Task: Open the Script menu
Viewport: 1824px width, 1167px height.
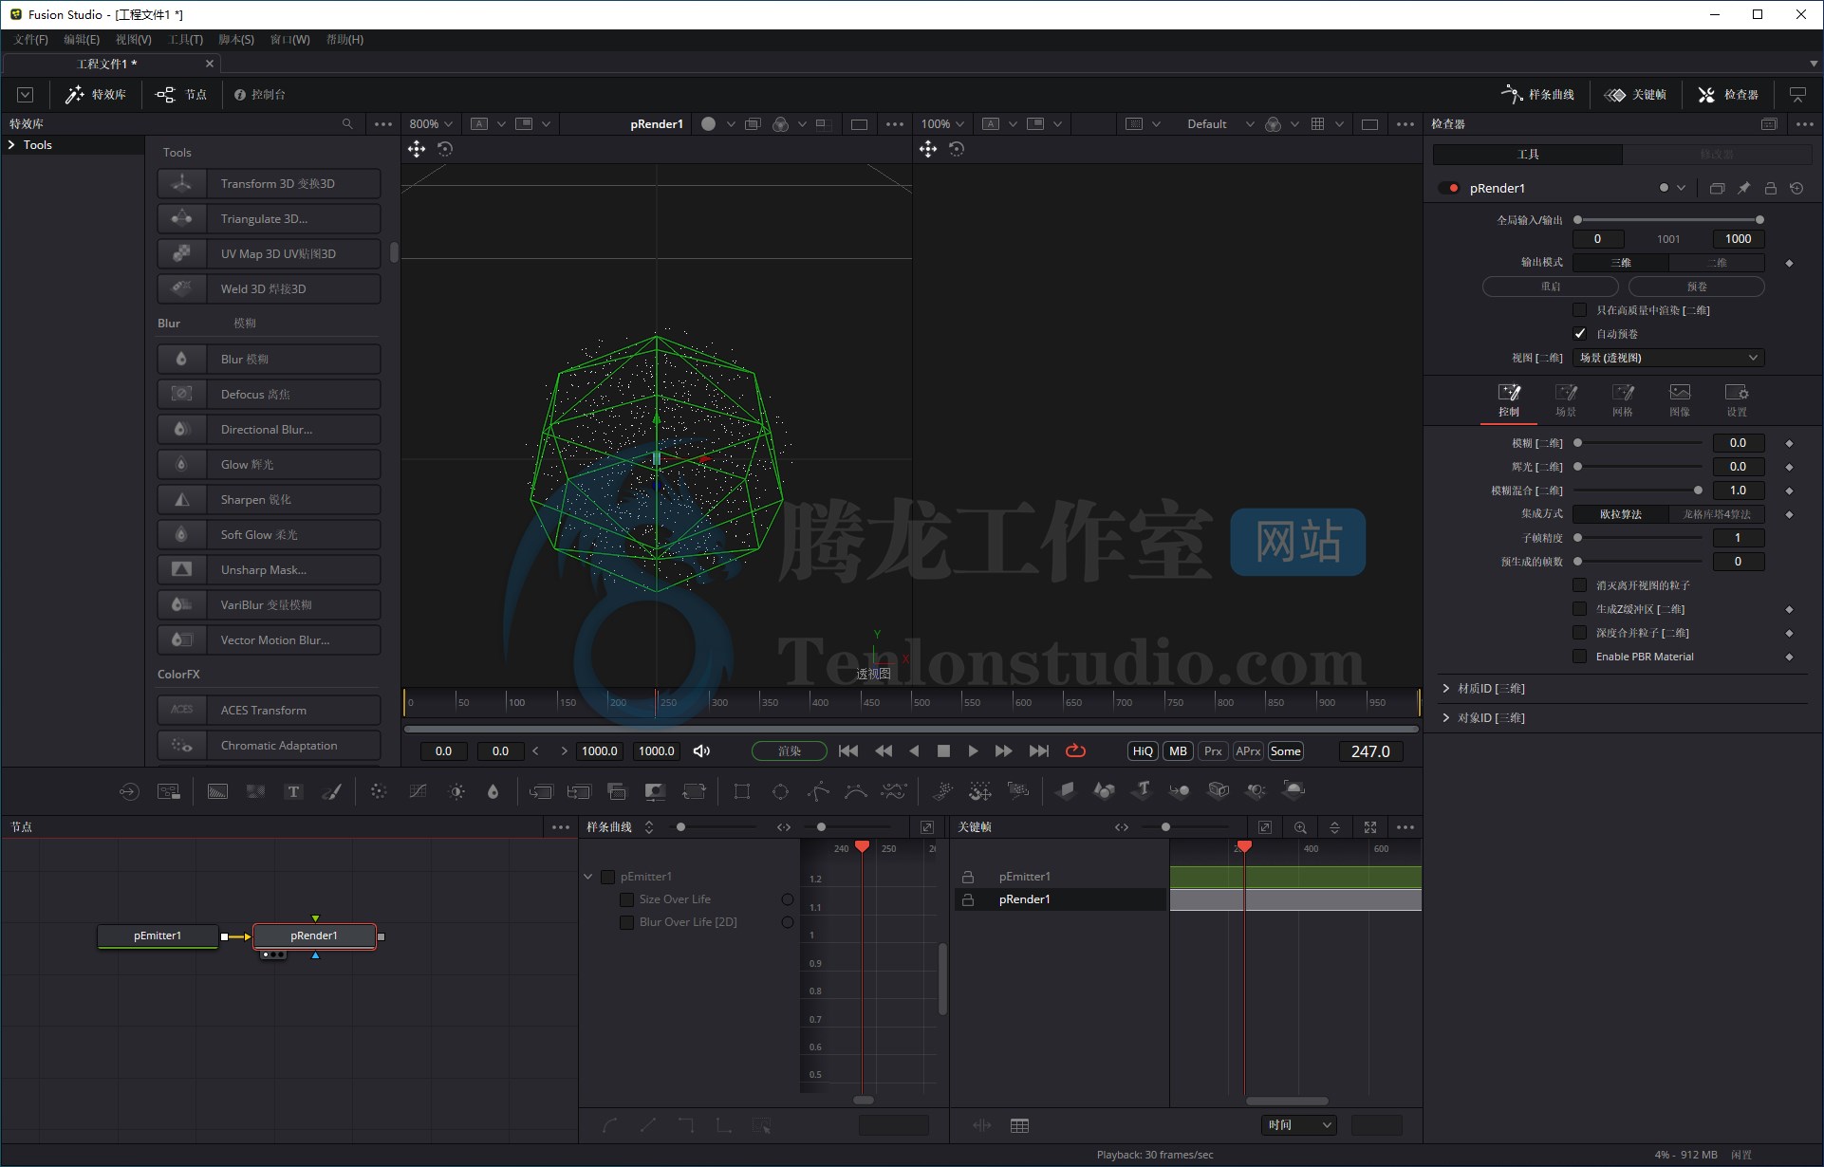Action: (236, 40)
